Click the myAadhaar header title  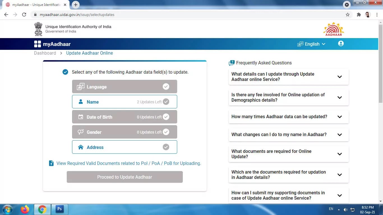[57, 44]
